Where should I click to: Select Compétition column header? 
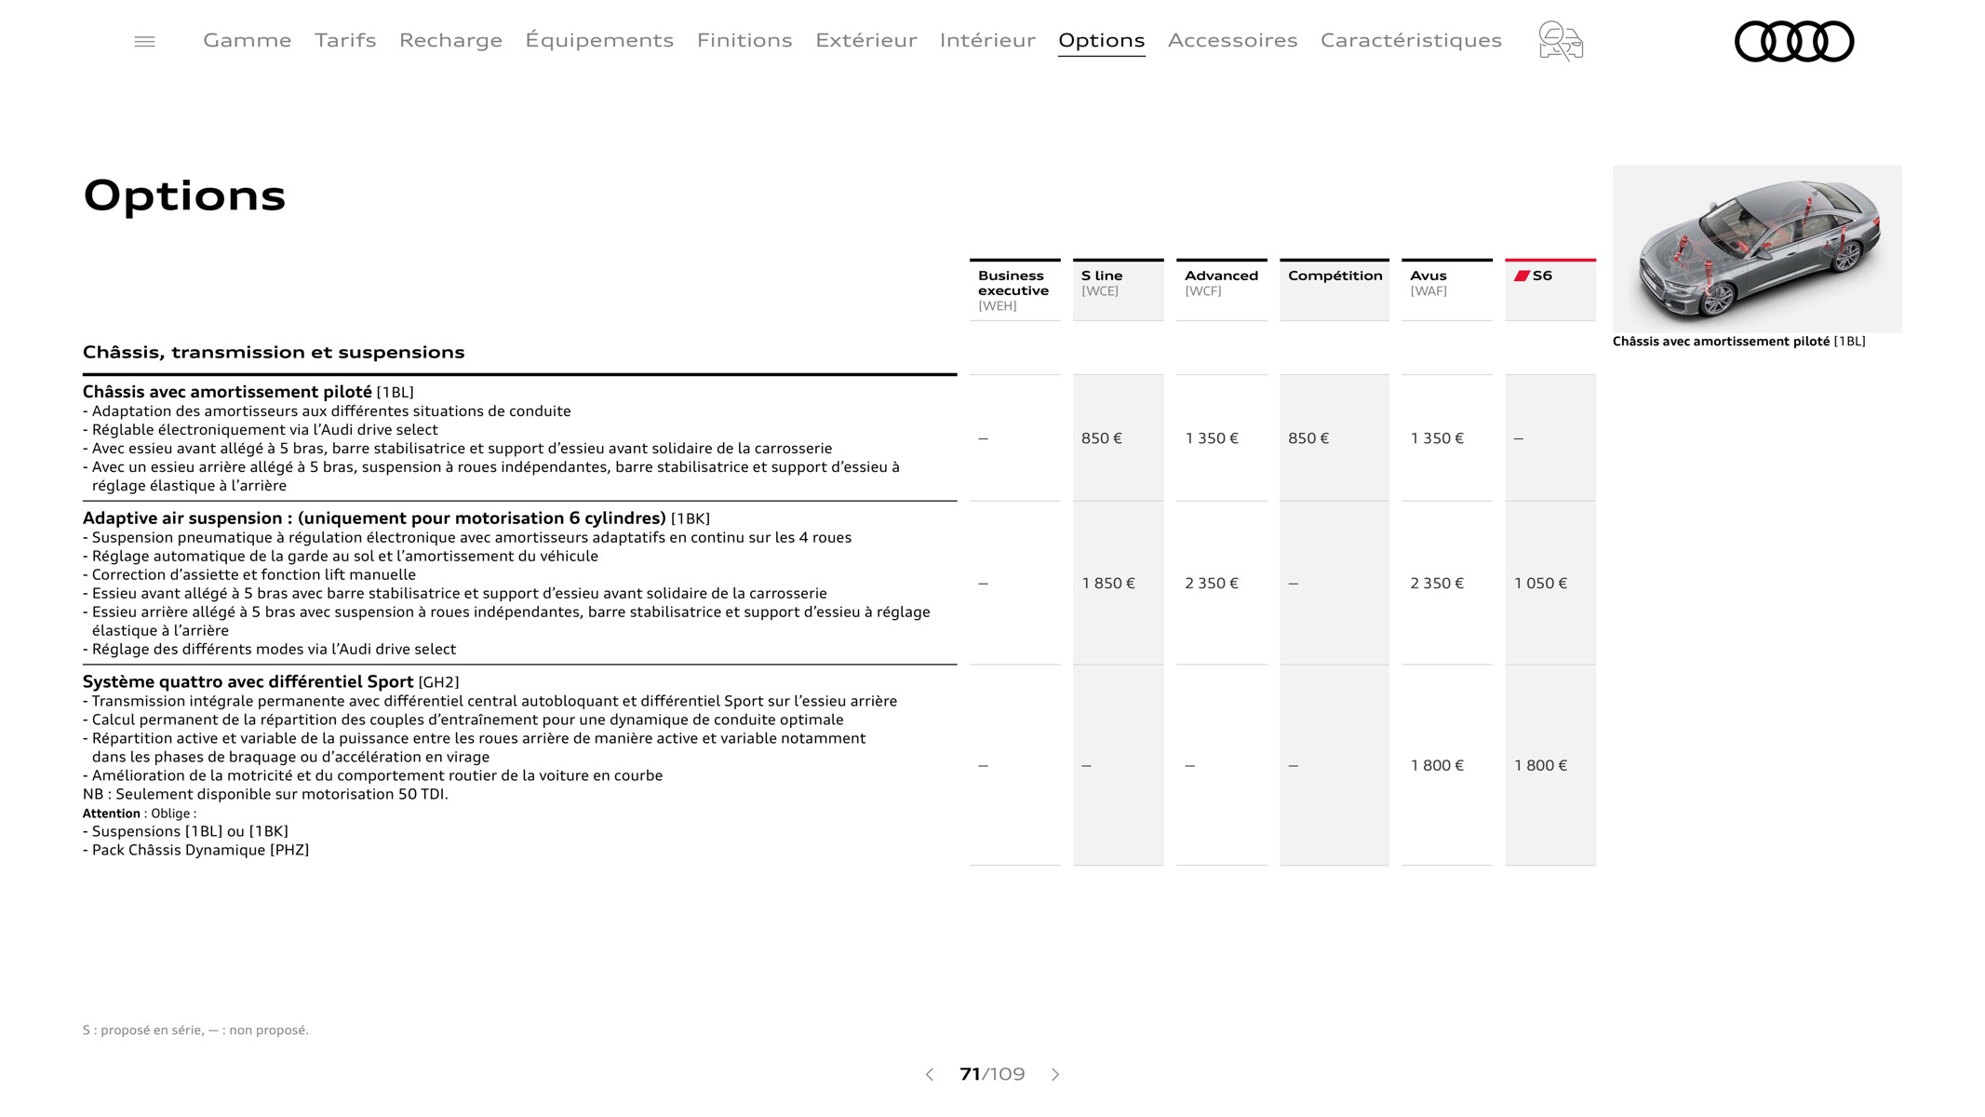(x=1335, y=290)
